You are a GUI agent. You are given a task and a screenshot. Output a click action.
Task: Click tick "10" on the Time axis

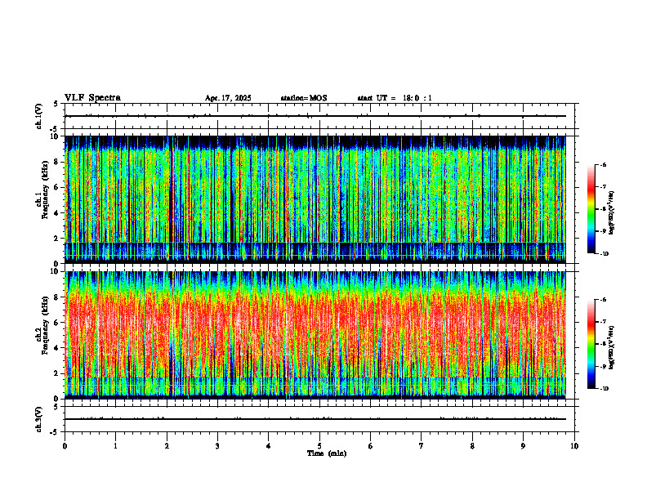pyautogui.click(x=574, y=446)
